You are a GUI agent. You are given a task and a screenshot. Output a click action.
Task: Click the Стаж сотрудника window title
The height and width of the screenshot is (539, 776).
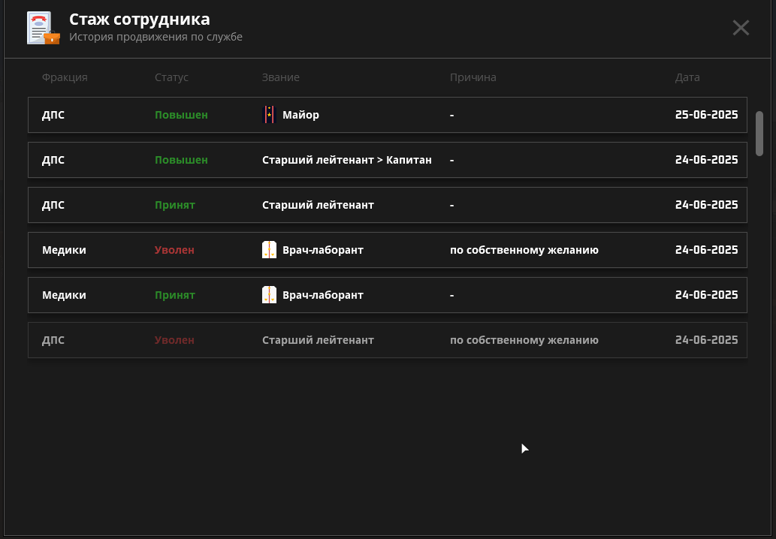[x=140, y=19]
